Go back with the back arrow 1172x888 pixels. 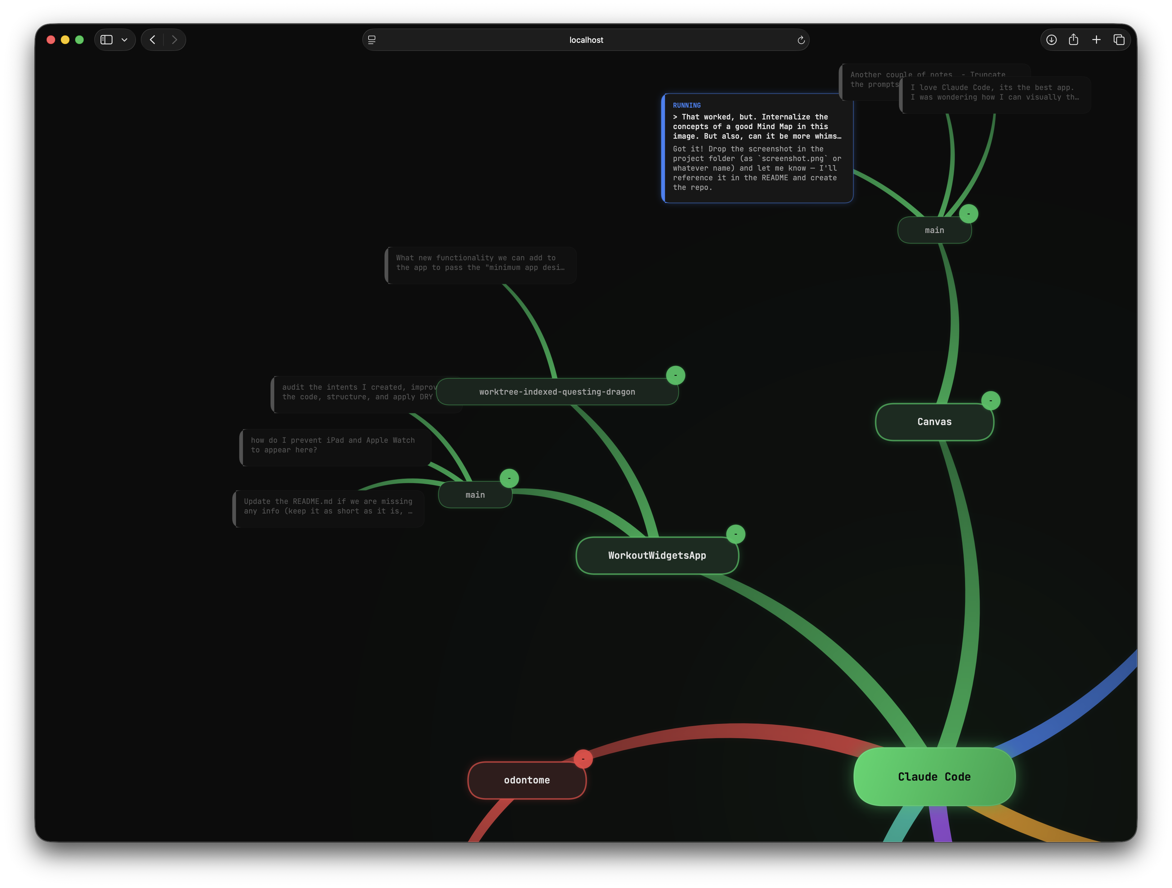click(x=153, y=40)
